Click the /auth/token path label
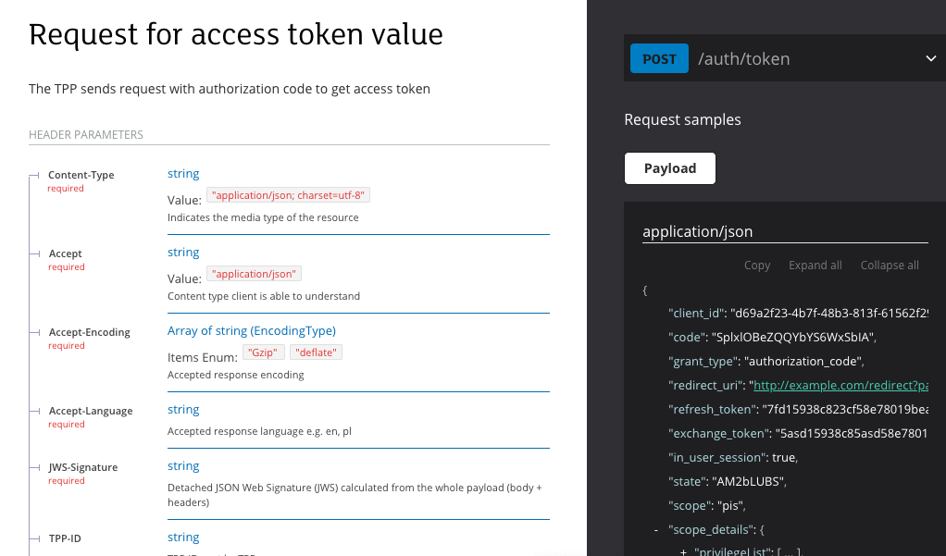The height and width of the screenshot is (556, 946). [744, 57]
